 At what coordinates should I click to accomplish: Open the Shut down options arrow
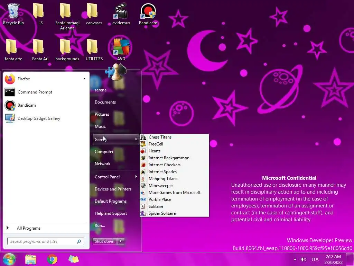coord(121,241)
